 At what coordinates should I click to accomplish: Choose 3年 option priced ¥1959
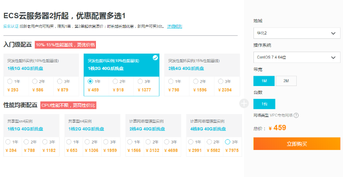click(106, 142)
